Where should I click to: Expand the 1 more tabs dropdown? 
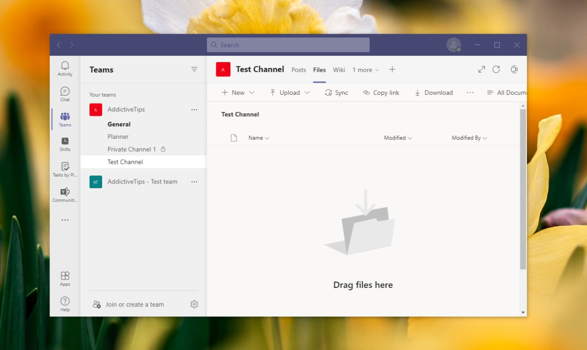pos(365,70)
